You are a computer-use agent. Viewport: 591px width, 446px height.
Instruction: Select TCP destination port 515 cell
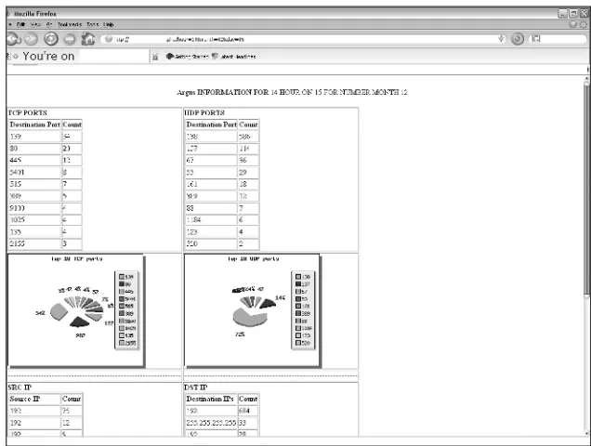[x=34, y=184]
